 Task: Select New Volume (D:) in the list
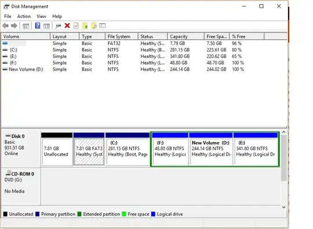pos(26,69)
